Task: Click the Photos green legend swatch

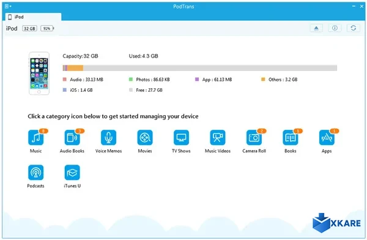Action: pyautogui.click(x=131, y=79)
